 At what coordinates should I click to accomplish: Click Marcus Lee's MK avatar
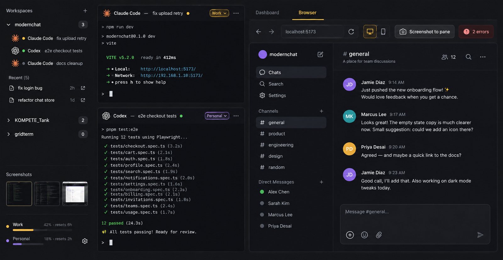[349, 116]
